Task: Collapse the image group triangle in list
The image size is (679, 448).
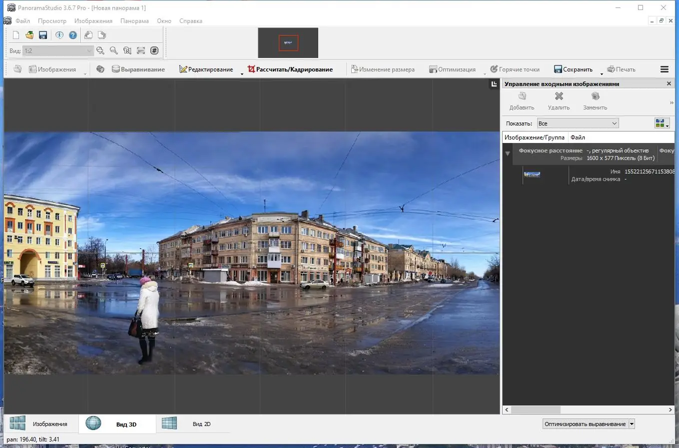Action: (508, 153)
